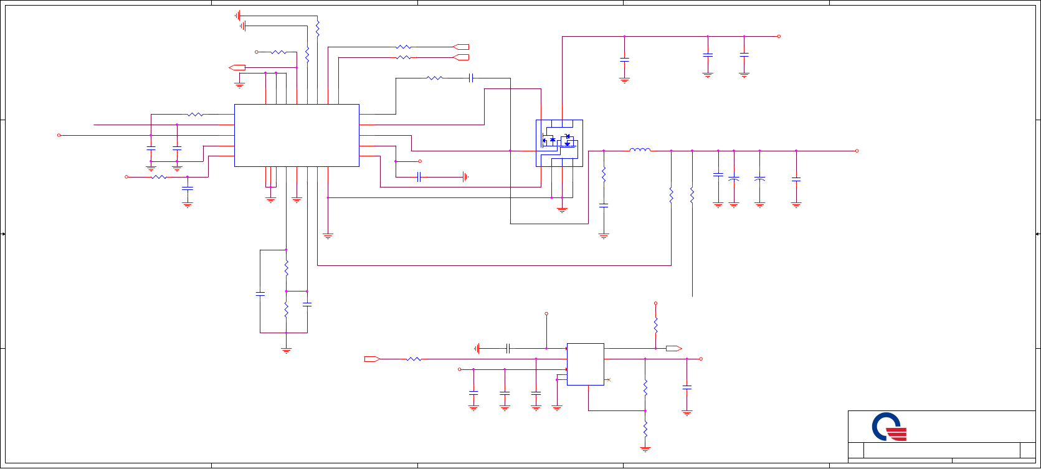Click the far-left terminal feeding the main IC
Viewport: 1041px width, 469px height.
[59, 135]
